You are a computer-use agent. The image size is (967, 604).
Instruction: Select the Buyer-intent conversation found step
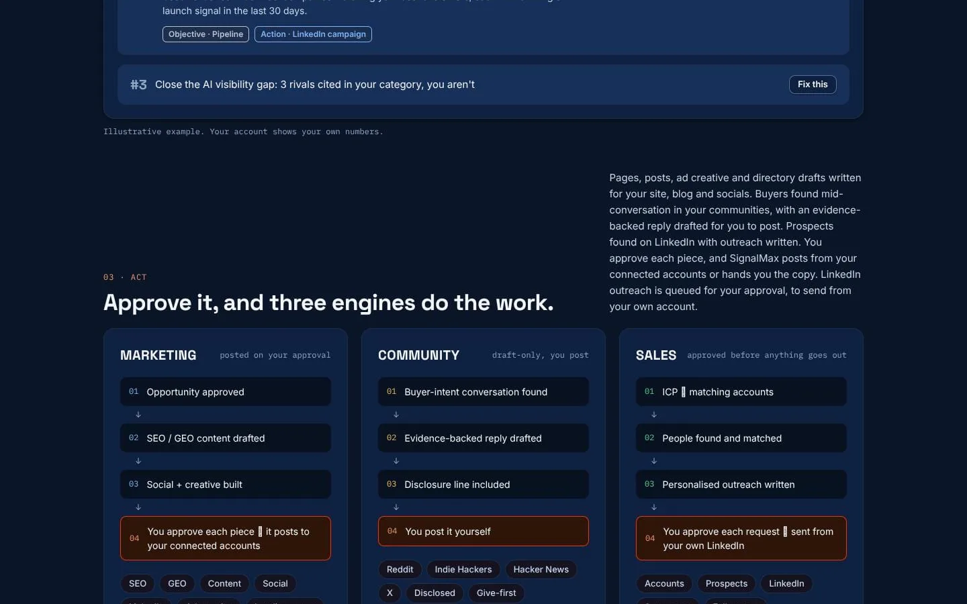click(x=483, y=392)
